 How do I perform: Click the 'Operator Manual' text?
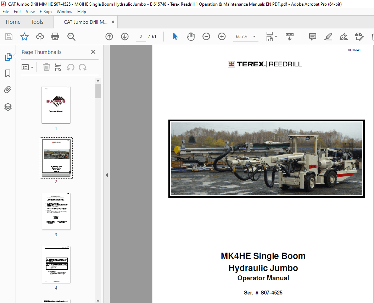click(x=263, y=278)
